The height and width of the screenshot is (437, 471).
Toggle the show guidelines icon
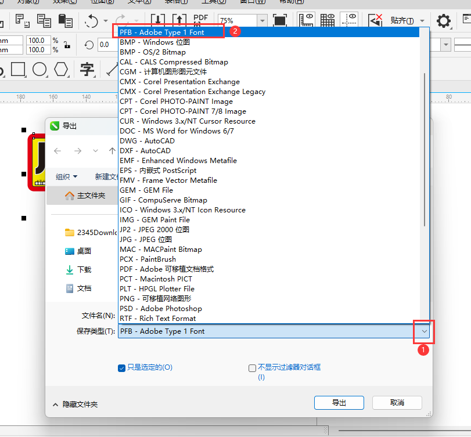[348, 20]
